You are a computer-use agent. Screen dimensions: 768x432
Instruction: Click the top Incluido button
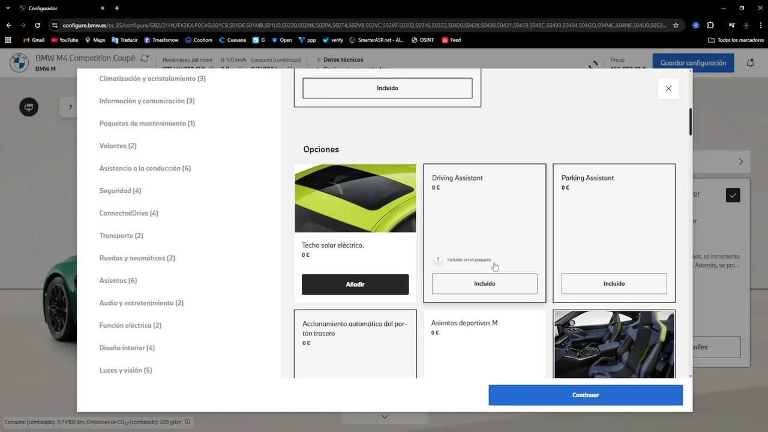click(388, 88)
